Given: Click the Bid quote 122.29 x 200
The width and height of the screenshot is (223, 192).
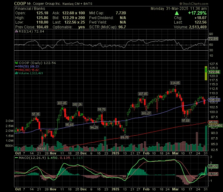Looking at the screenshot, I should tap(74, 18).
